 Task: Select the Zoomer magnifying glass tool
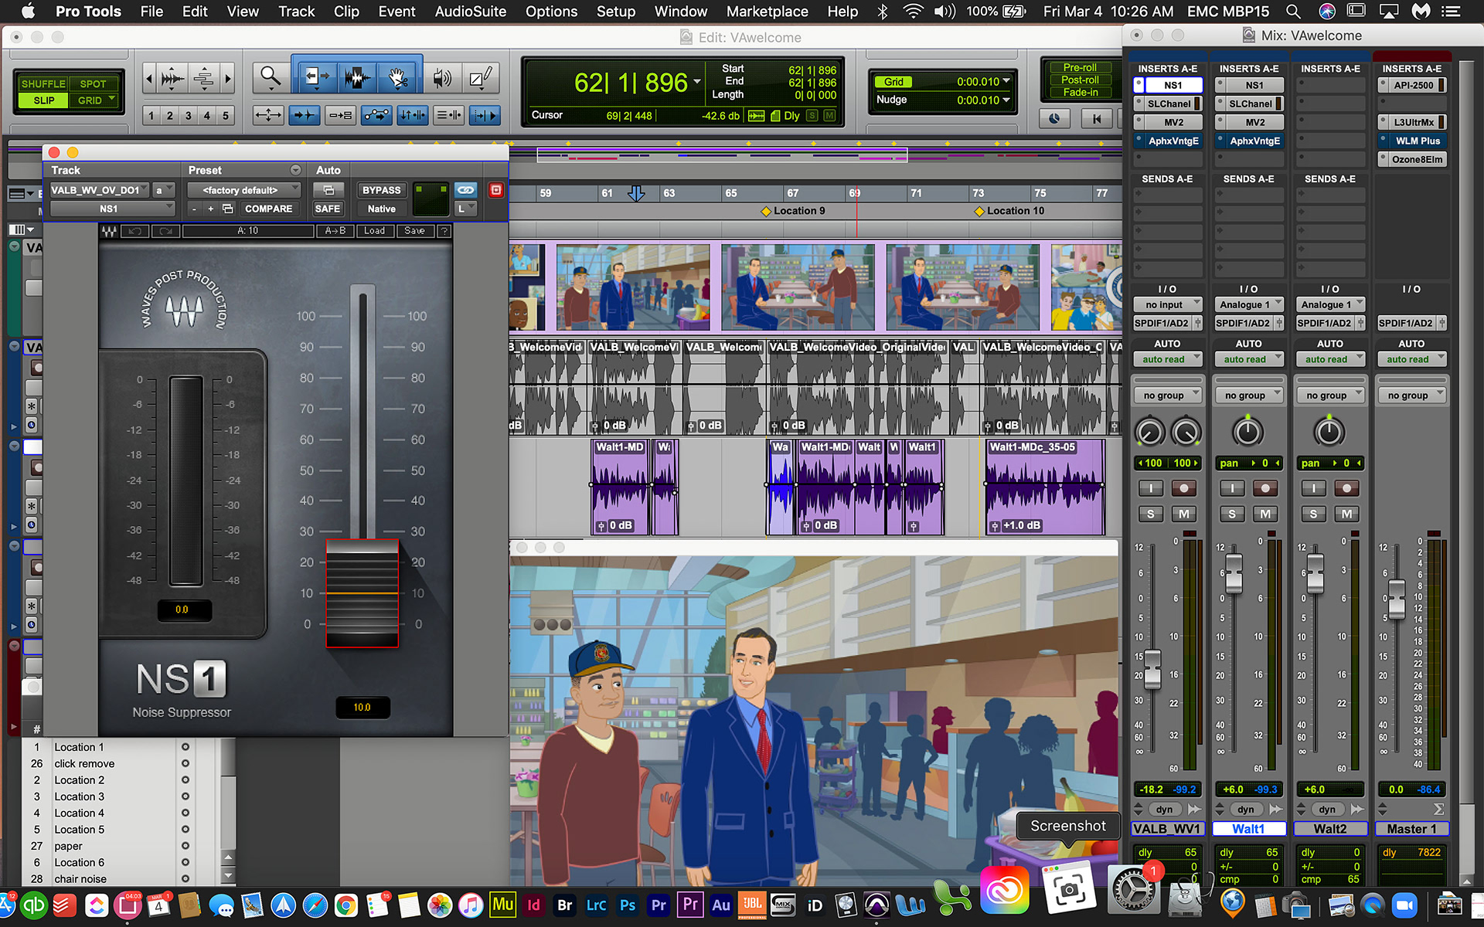pyautogui.click(x=270, y=76)
